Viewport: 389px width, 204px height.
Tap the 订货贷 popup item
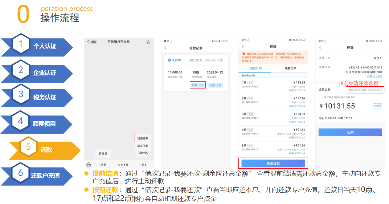tap(103, 153)
